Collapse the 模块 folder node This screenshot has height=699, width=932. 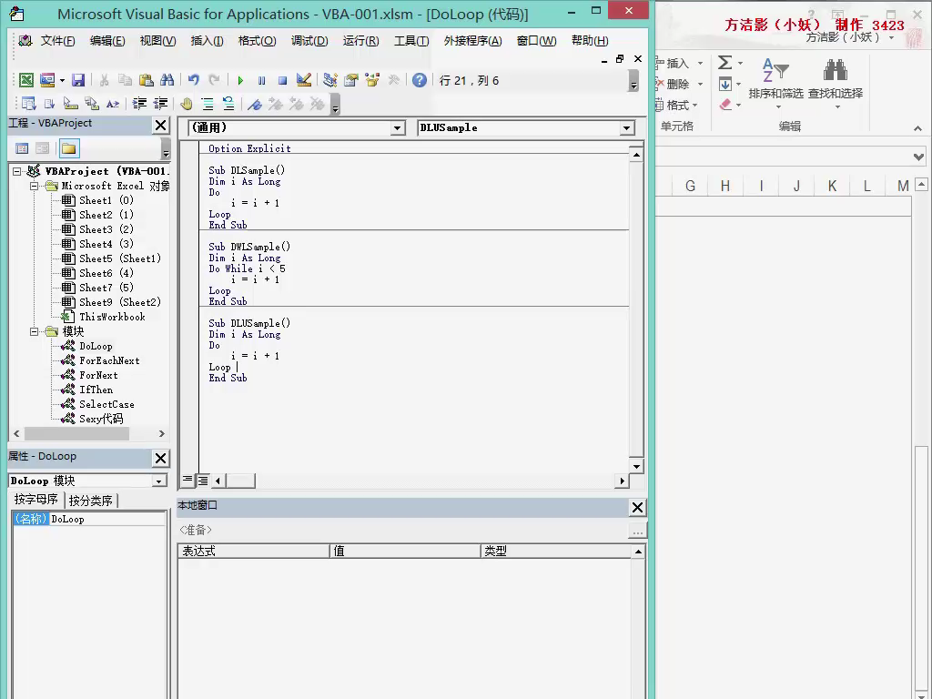coord(35,331)
